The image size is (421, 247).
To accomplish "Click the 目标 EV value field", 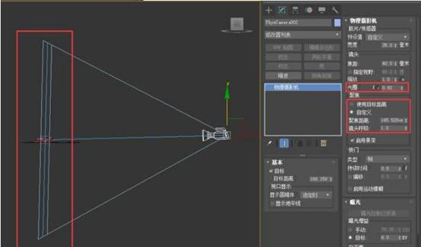I will point(389,238).
